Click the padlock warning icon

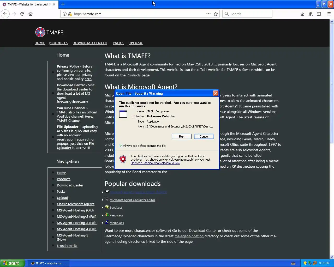70,14
